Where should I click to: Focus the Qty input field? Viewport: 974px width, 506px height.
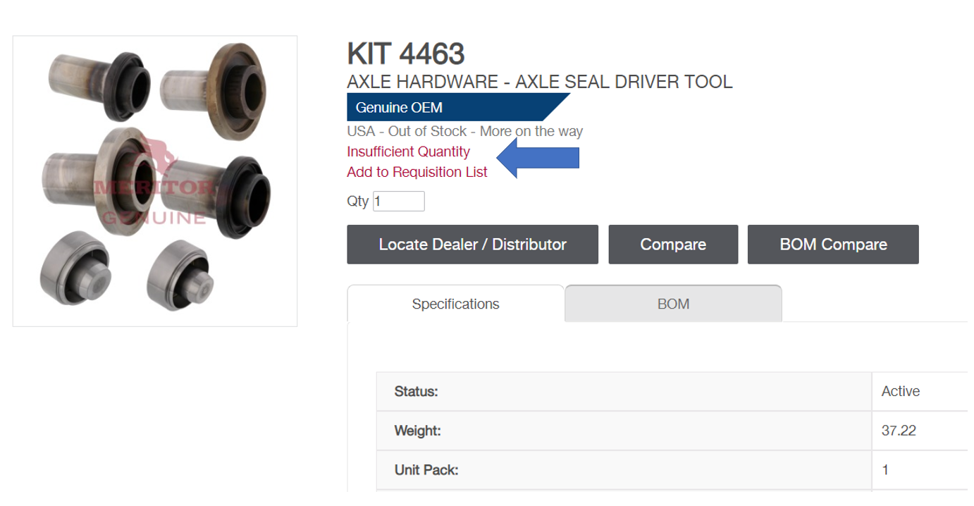pos(399,201)
